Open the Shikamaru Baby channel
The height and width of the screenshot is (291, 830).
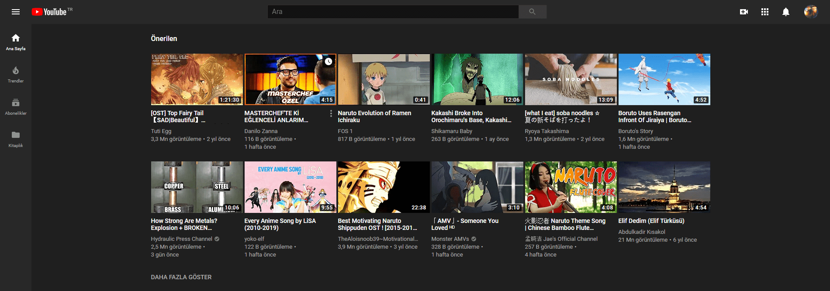click(452, 131)
